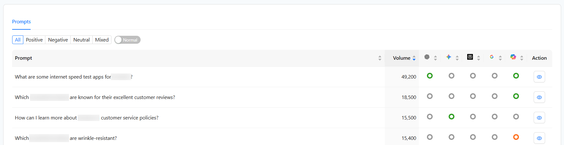Image resolution: width=564 pixels, height=145 pixels.
Task: Click the green Gemini circle in customer service policies row
Action: click(452, 117)
